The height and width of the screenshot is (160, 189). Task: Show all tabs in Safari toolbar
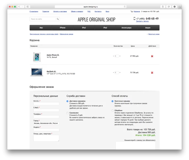tap(169, 7)
